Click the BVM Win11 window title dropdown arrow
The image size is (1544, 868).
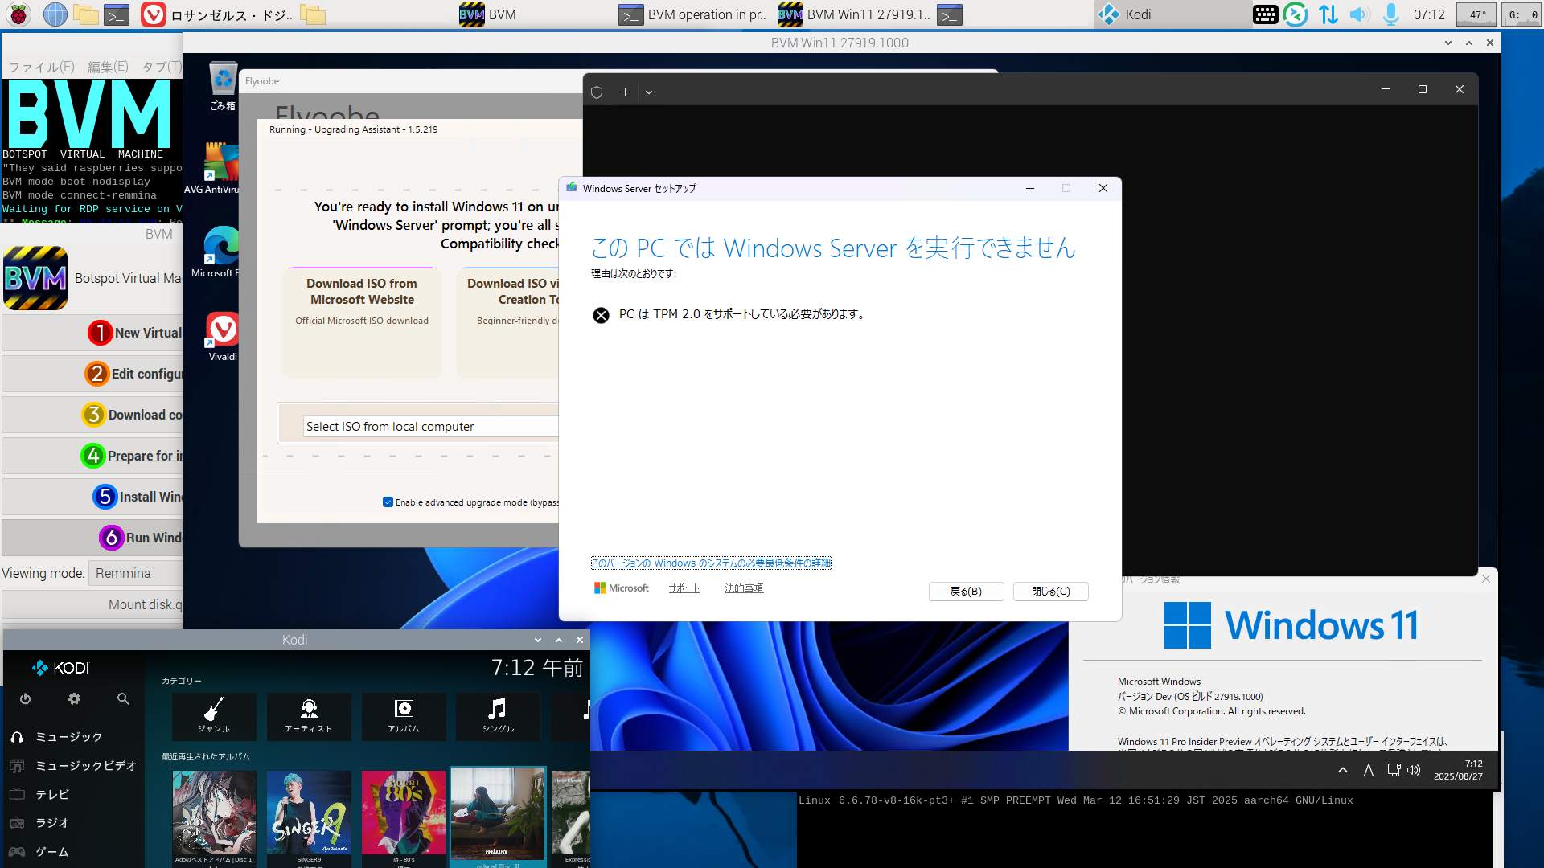click(x=1448, y=43)
